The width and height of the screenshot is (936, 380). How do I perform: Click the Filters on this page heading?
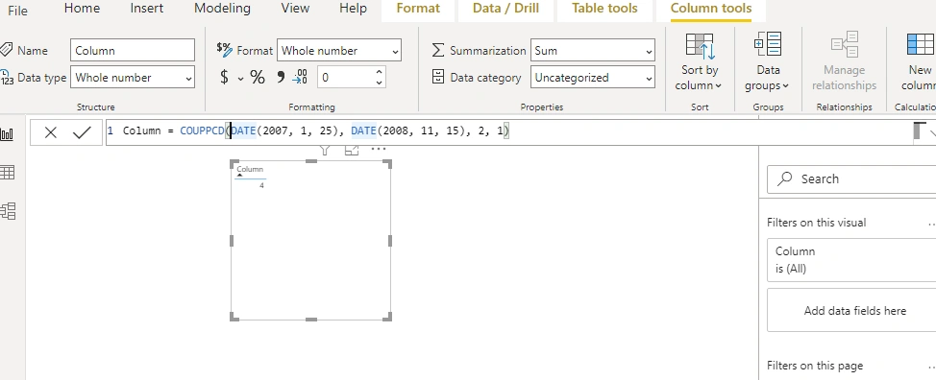point(815,366)
